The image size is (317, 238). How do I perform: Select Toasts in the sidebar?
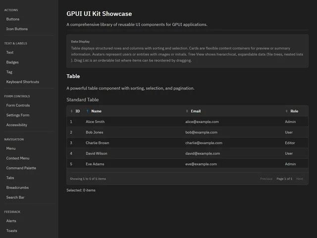11,231
